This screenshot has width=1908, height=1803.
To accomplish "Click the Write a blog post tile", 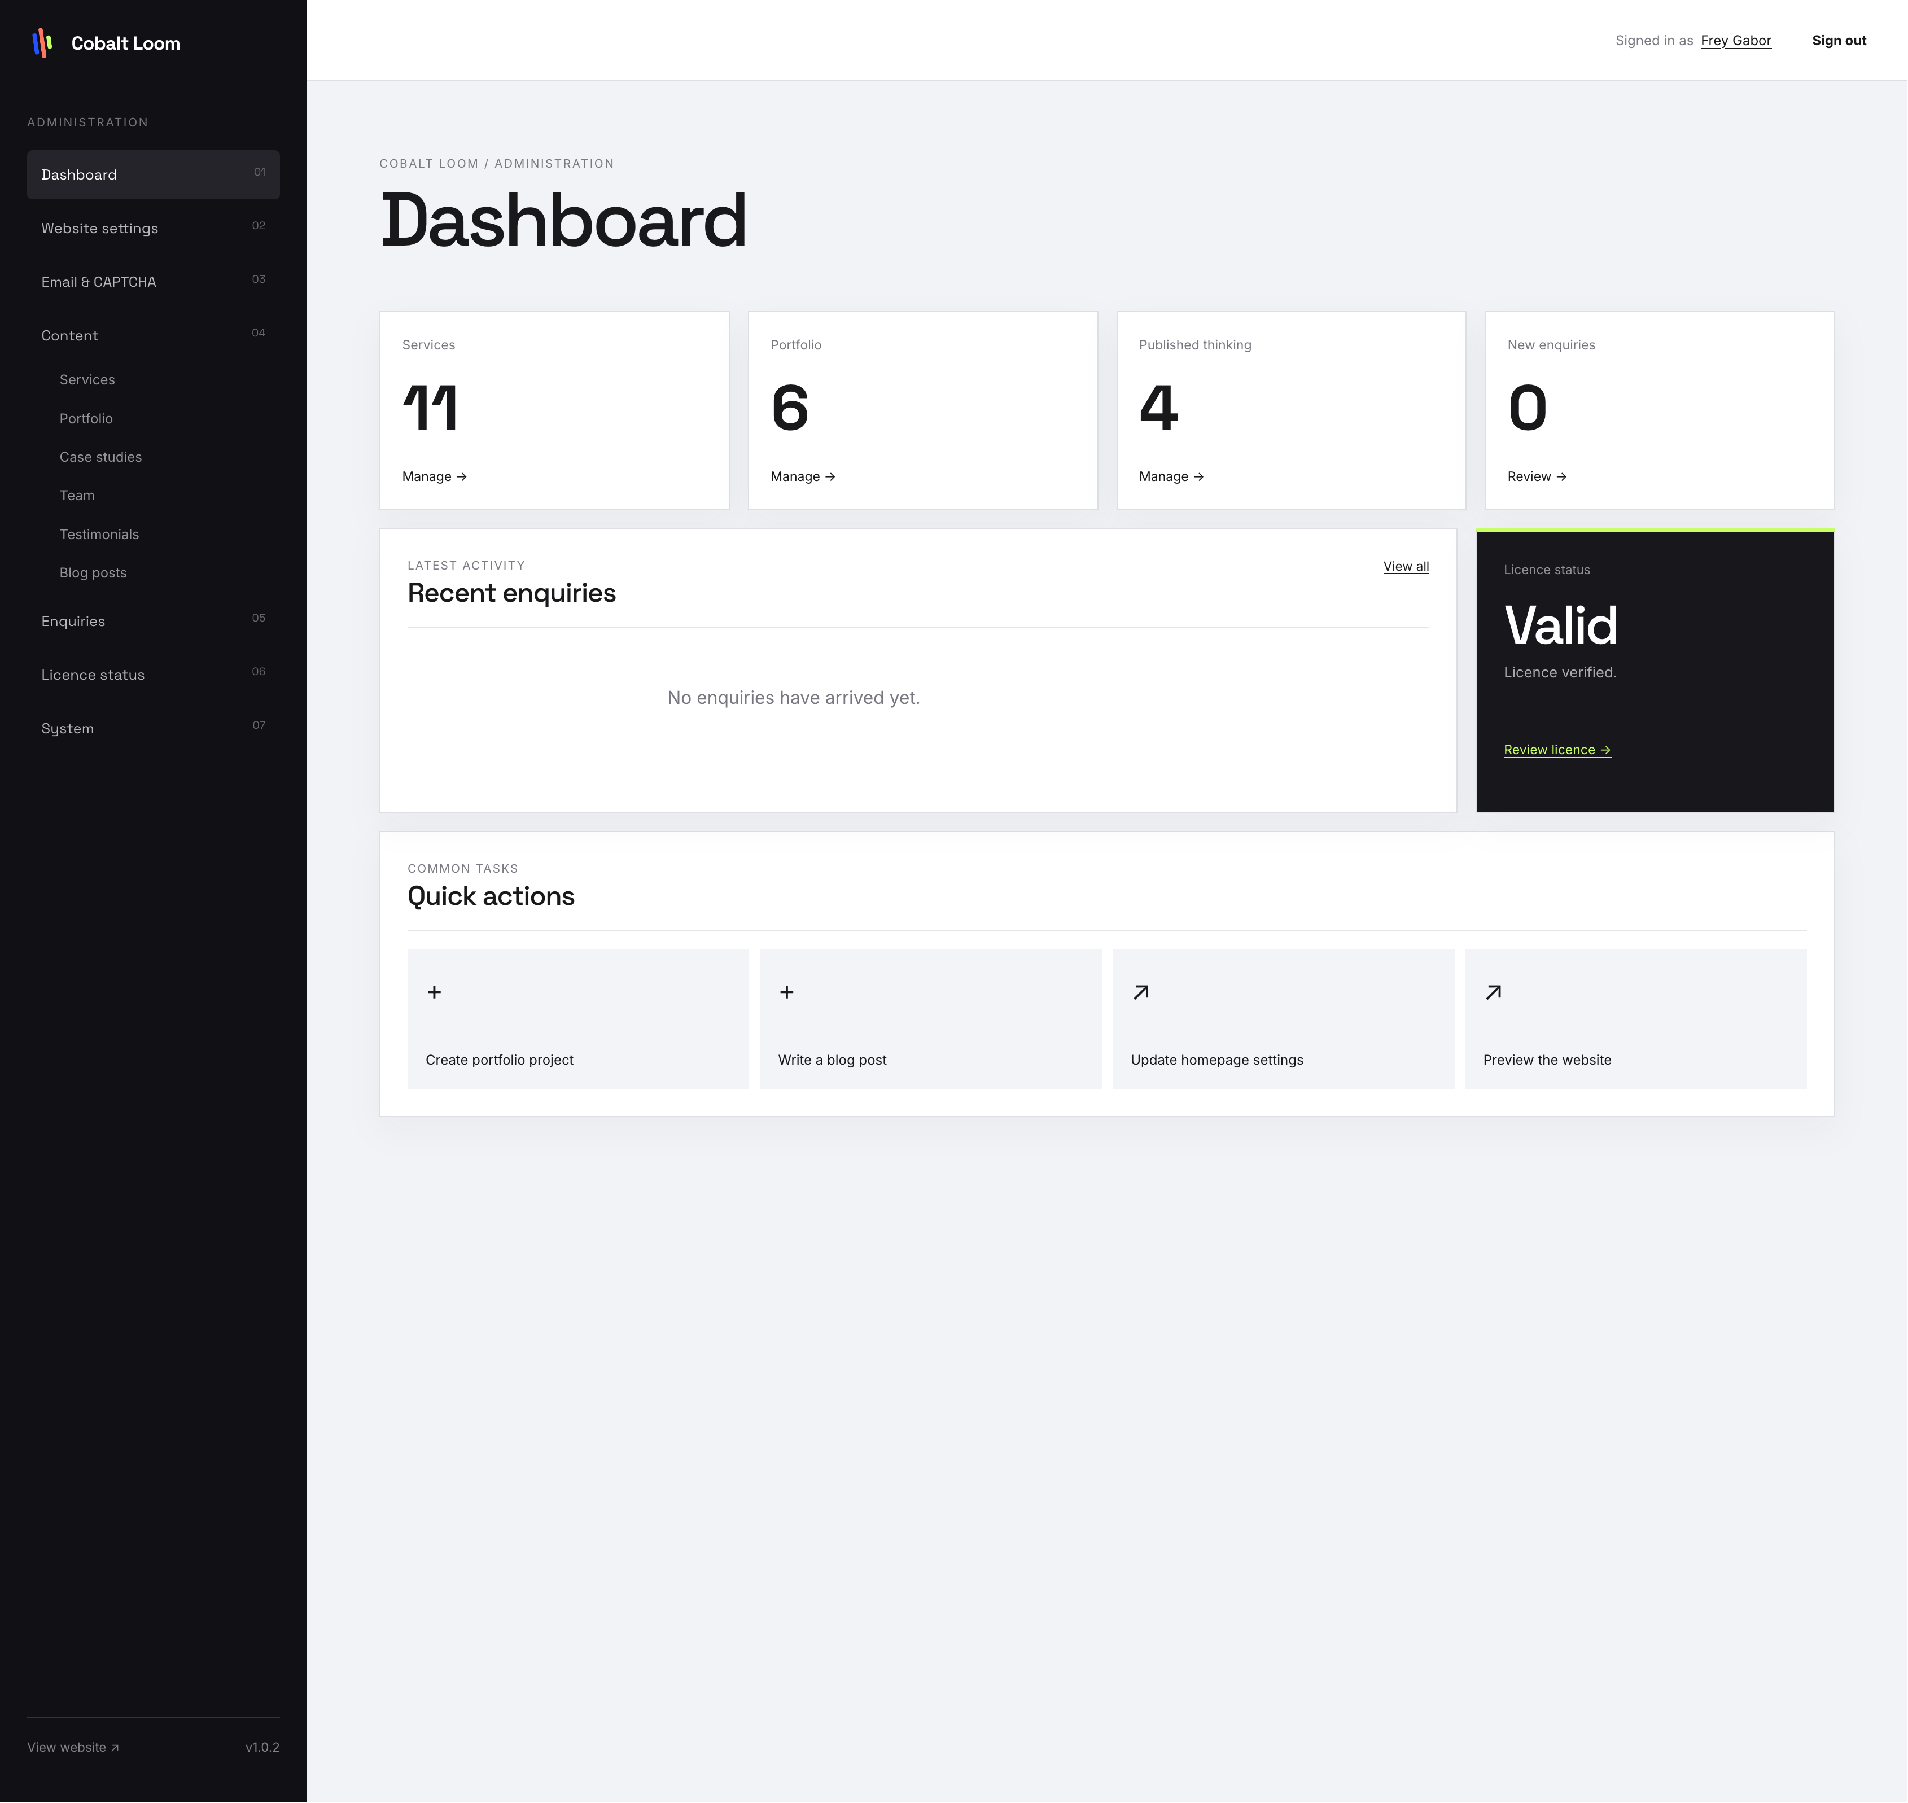I will pos(930,1019).
